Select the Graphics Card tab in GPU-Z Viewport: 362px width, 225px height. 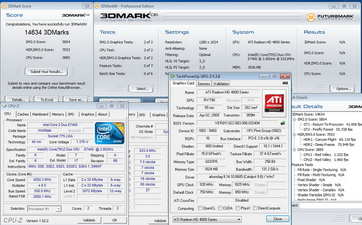(x=184, y=83)
